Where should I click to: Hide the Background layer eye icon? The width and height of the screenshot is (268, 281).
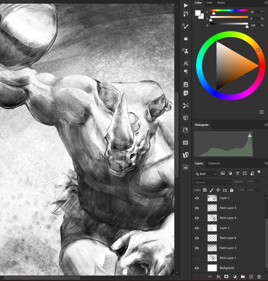[197, 268]
